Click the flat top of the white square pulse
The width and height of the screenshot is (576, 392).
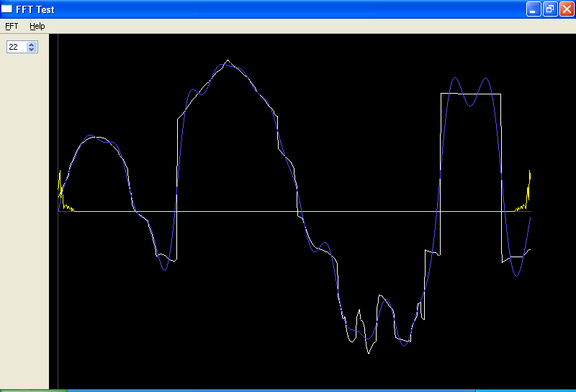coord(471,94)
